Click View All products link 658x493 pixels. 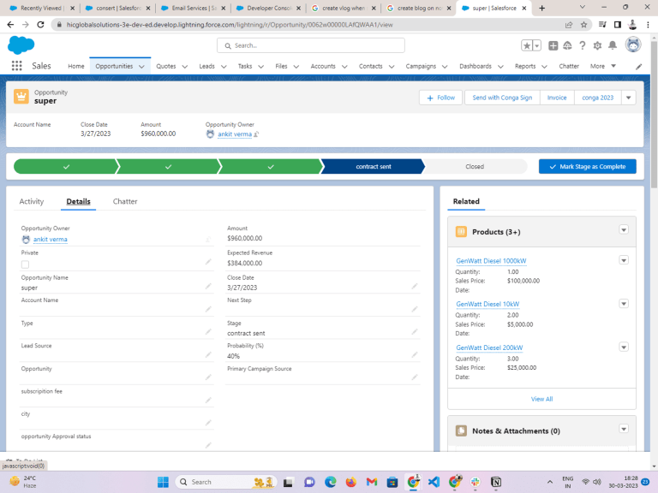point(541,399)
